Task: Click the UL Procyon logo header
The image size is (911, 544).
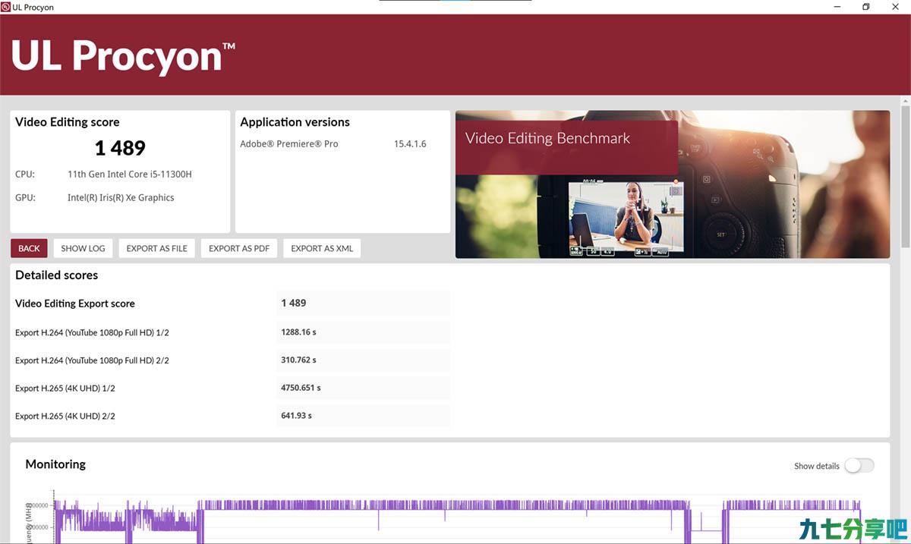Action: (123, 56)
